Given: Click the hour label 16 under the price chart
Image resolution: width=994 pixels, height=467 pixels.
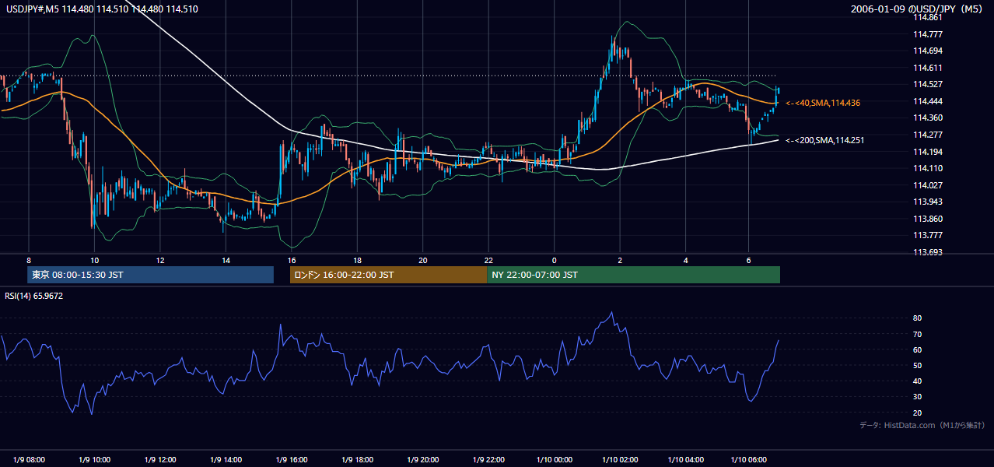Looking at the screenshot, I should (291, 260).
